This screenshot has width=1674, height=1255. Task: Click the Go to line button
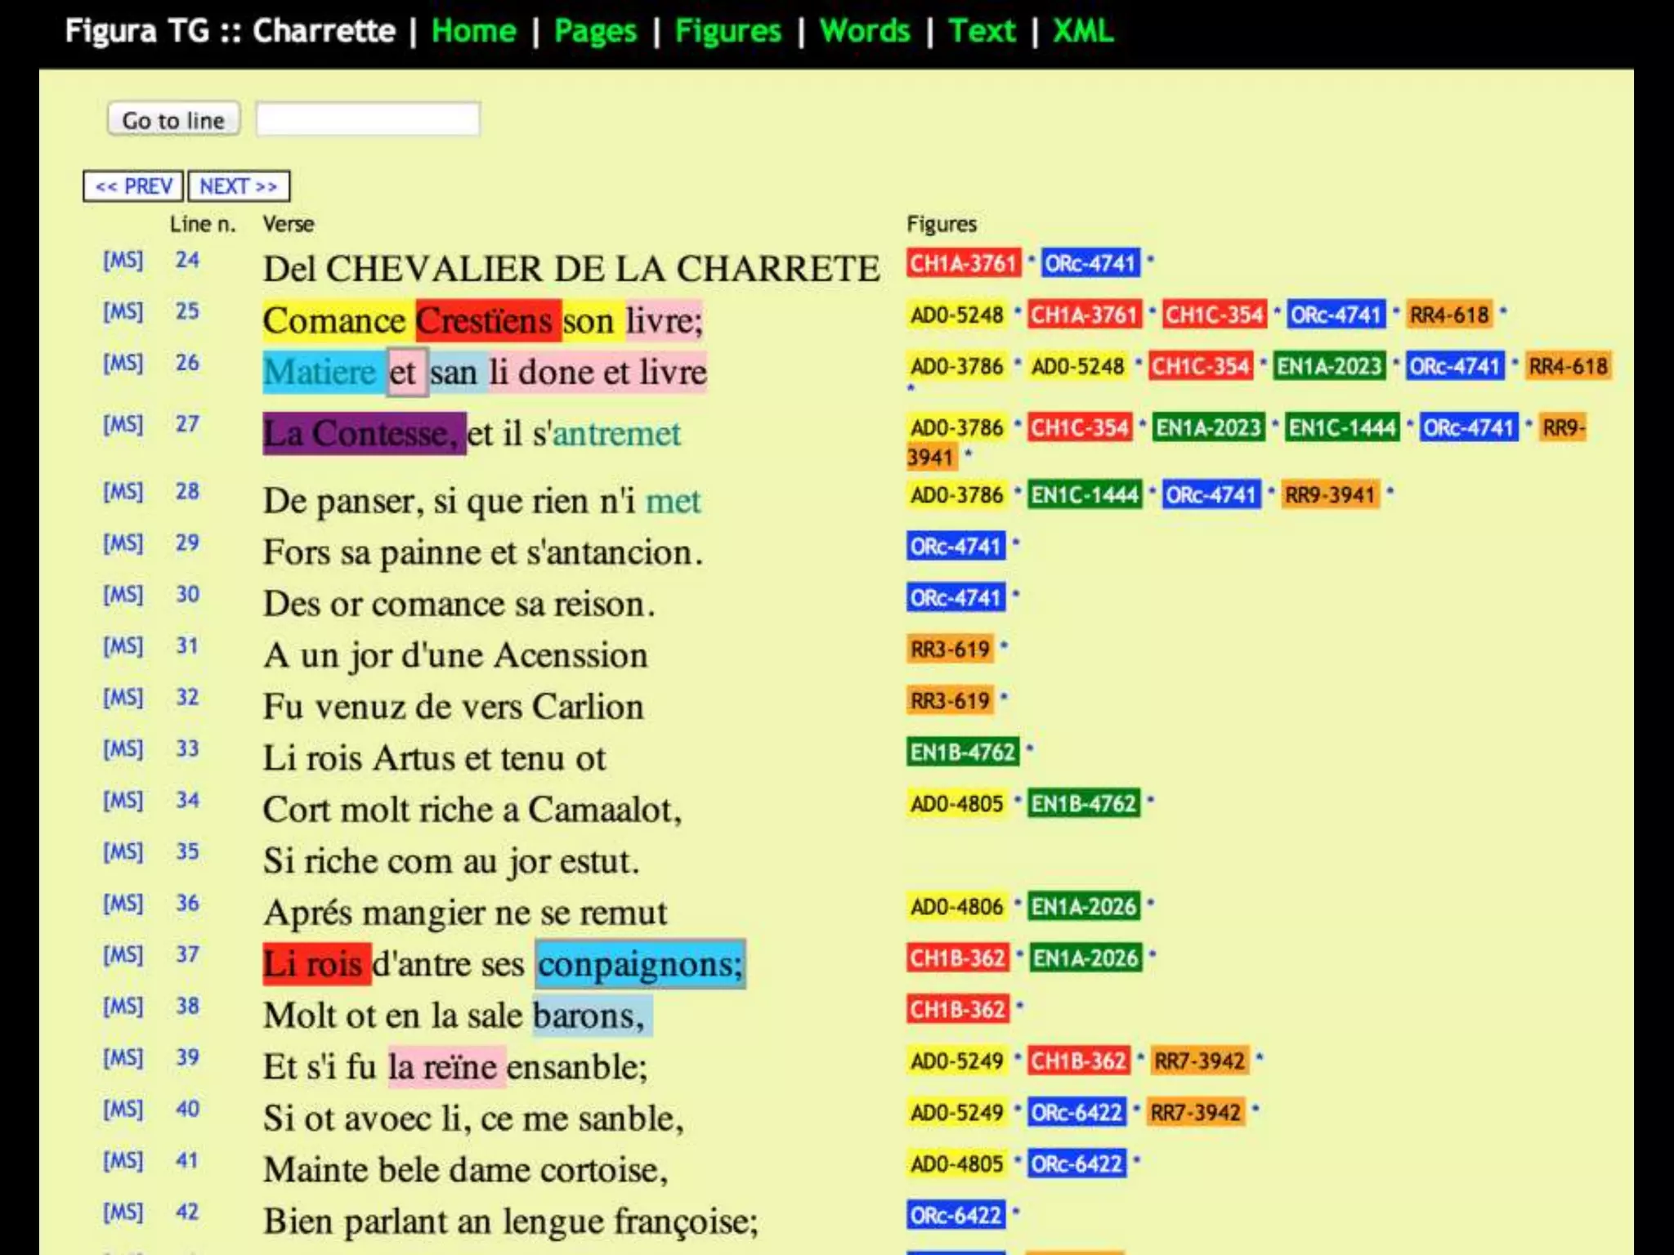click(x=173, y=120)
